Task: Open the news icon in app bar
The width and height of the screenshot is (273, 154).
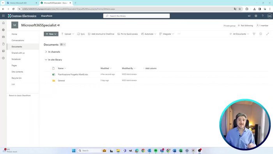Action: coord(3,37)
